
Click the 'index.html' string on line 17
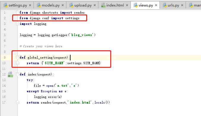coord(80,102)
